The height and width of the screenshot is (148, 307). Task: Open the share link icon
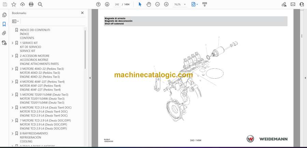click(284, 4)
